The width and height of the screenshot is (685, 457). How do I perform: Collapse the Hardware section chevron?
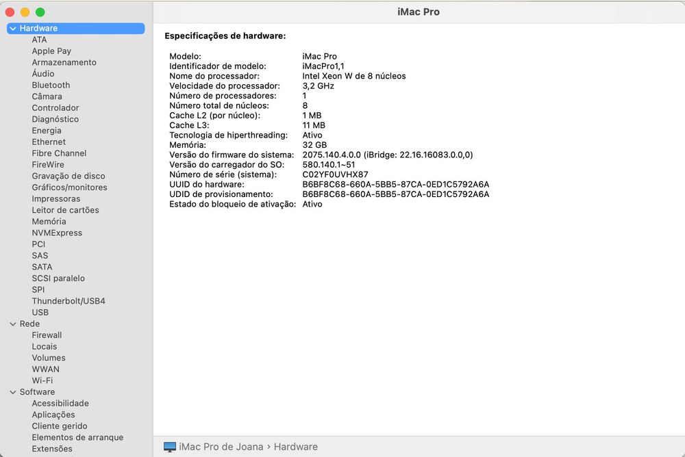pyautogui.click(x=13, y=28)
